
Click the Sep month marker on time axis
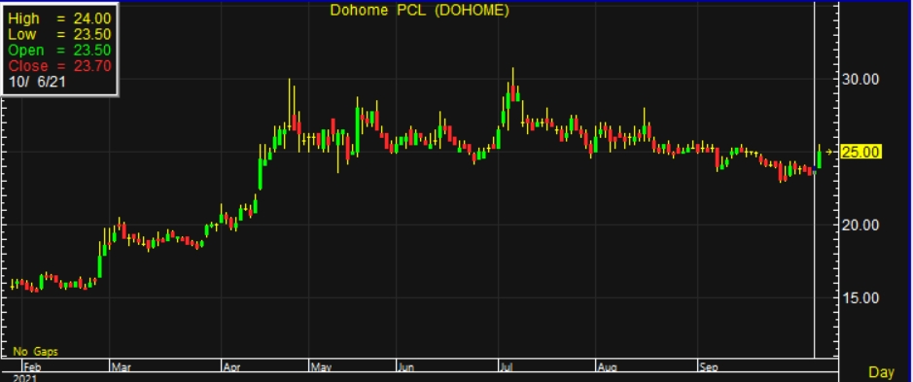click(708, 366)
